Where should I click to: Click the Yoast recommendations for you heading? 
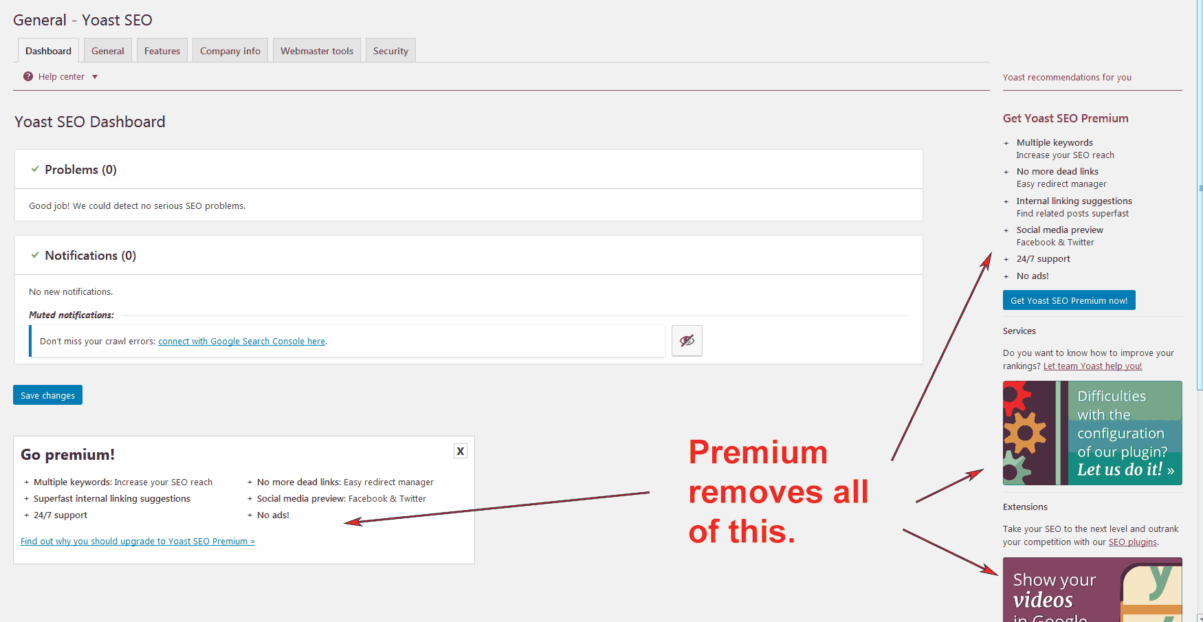[1067, 78]
